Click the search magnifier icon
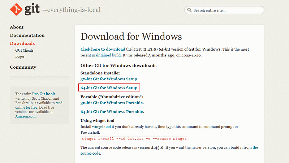Screen dimensions: 289x163 189,10
